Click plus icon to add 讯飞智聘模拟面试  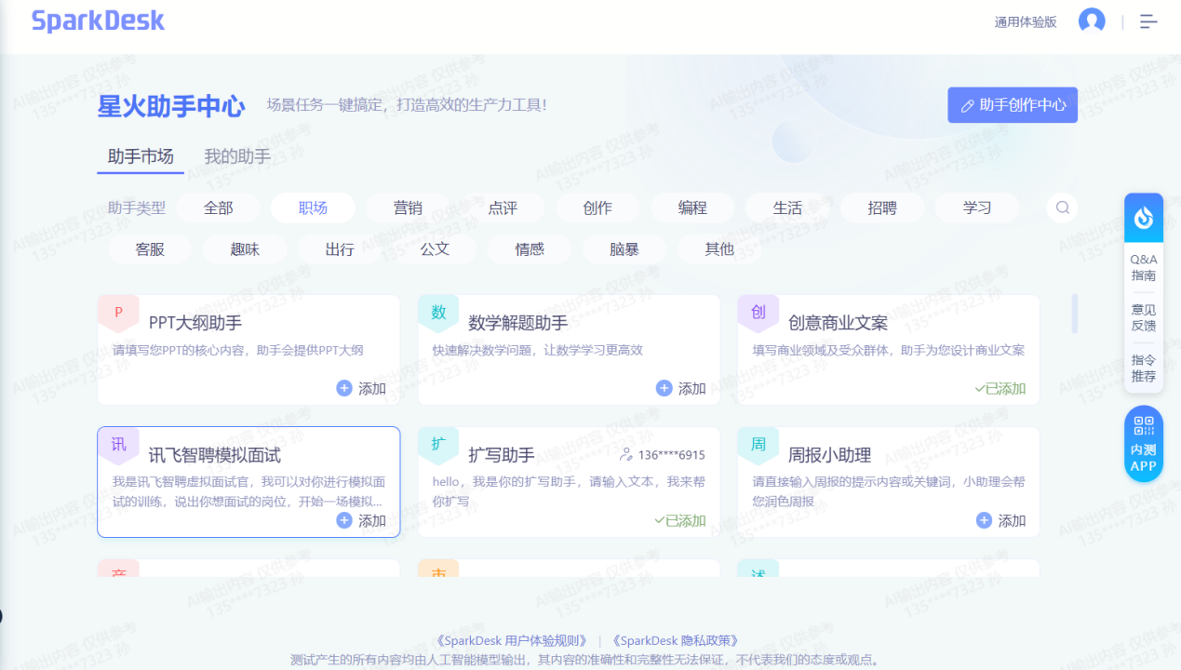(x=344, y=520)
